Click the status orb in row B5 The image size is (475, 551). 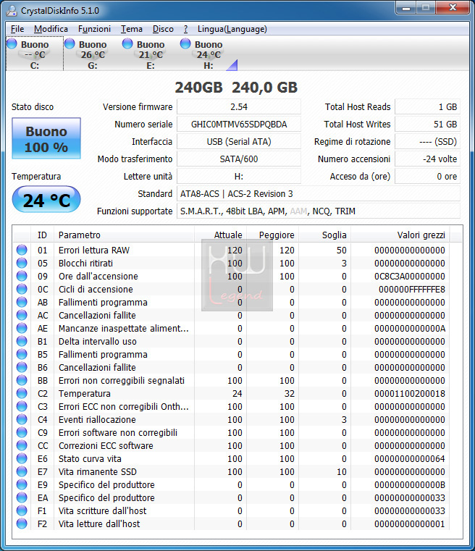click(22, 354)
